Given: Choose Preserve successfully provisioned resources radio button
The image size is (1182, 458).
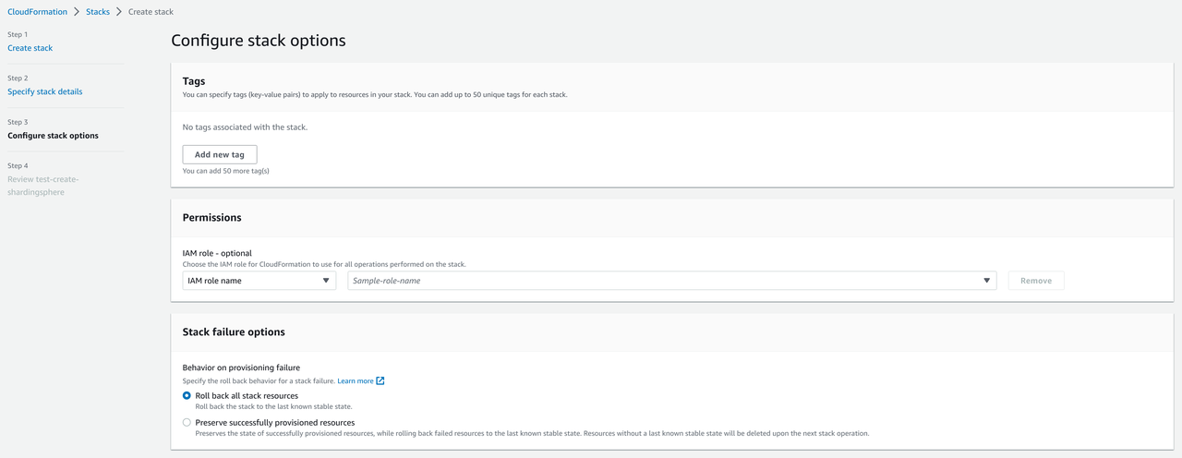Looking at the screenshot, I should [x=187, y=422].
